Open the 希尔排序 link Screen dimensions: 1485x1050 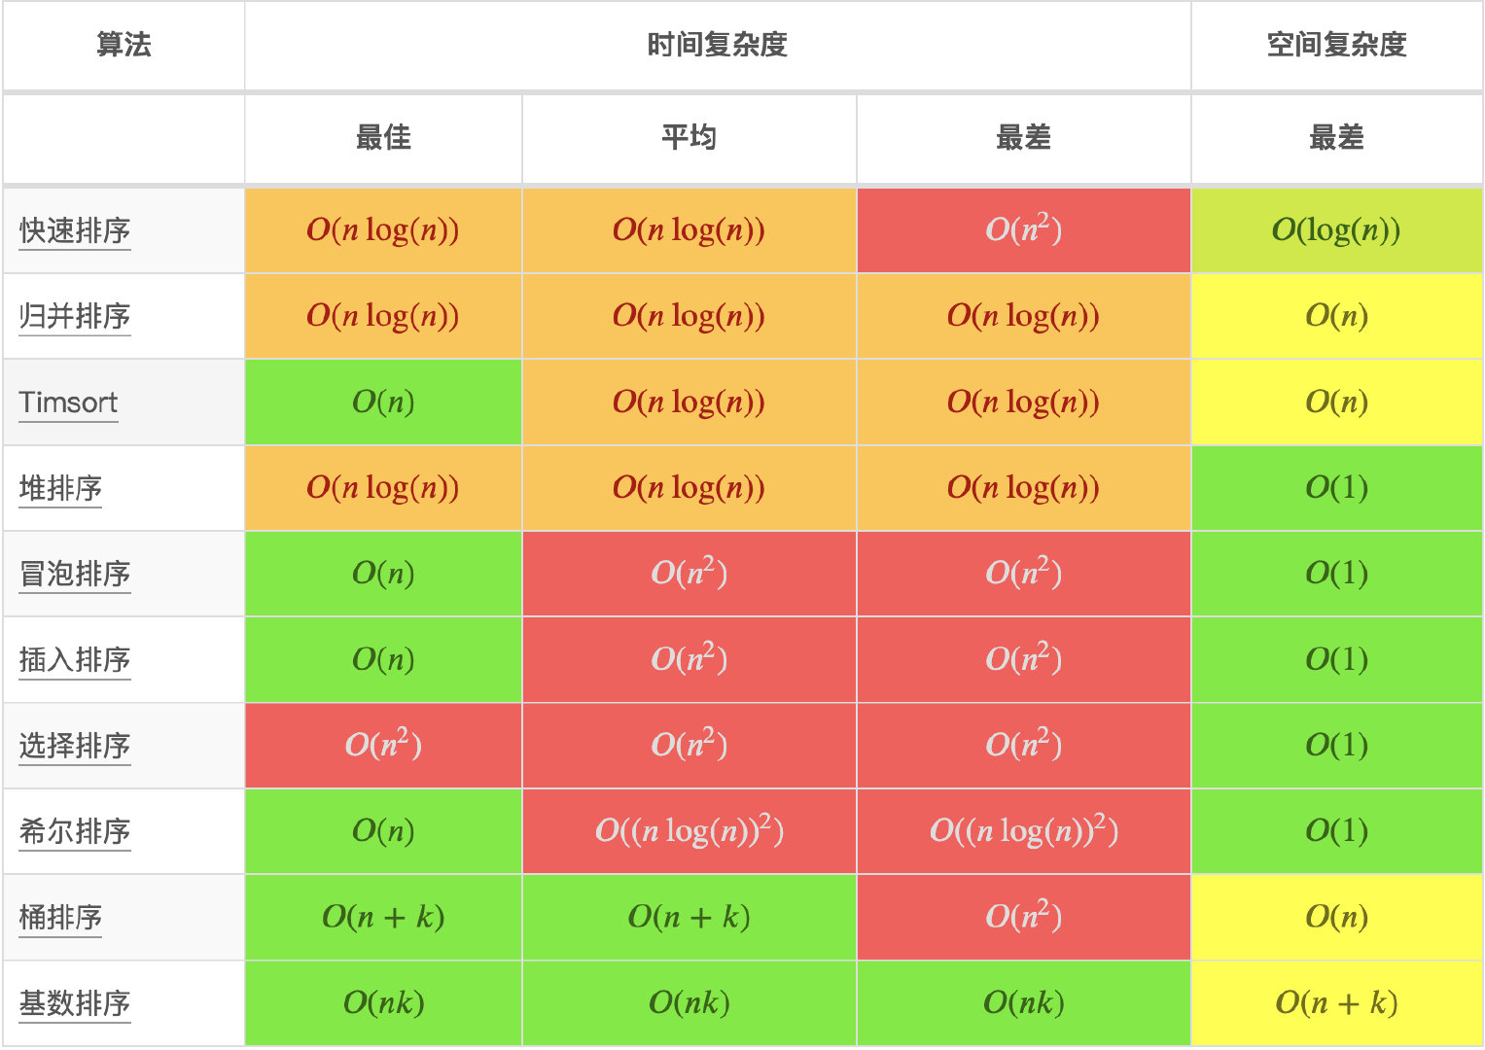75,831
